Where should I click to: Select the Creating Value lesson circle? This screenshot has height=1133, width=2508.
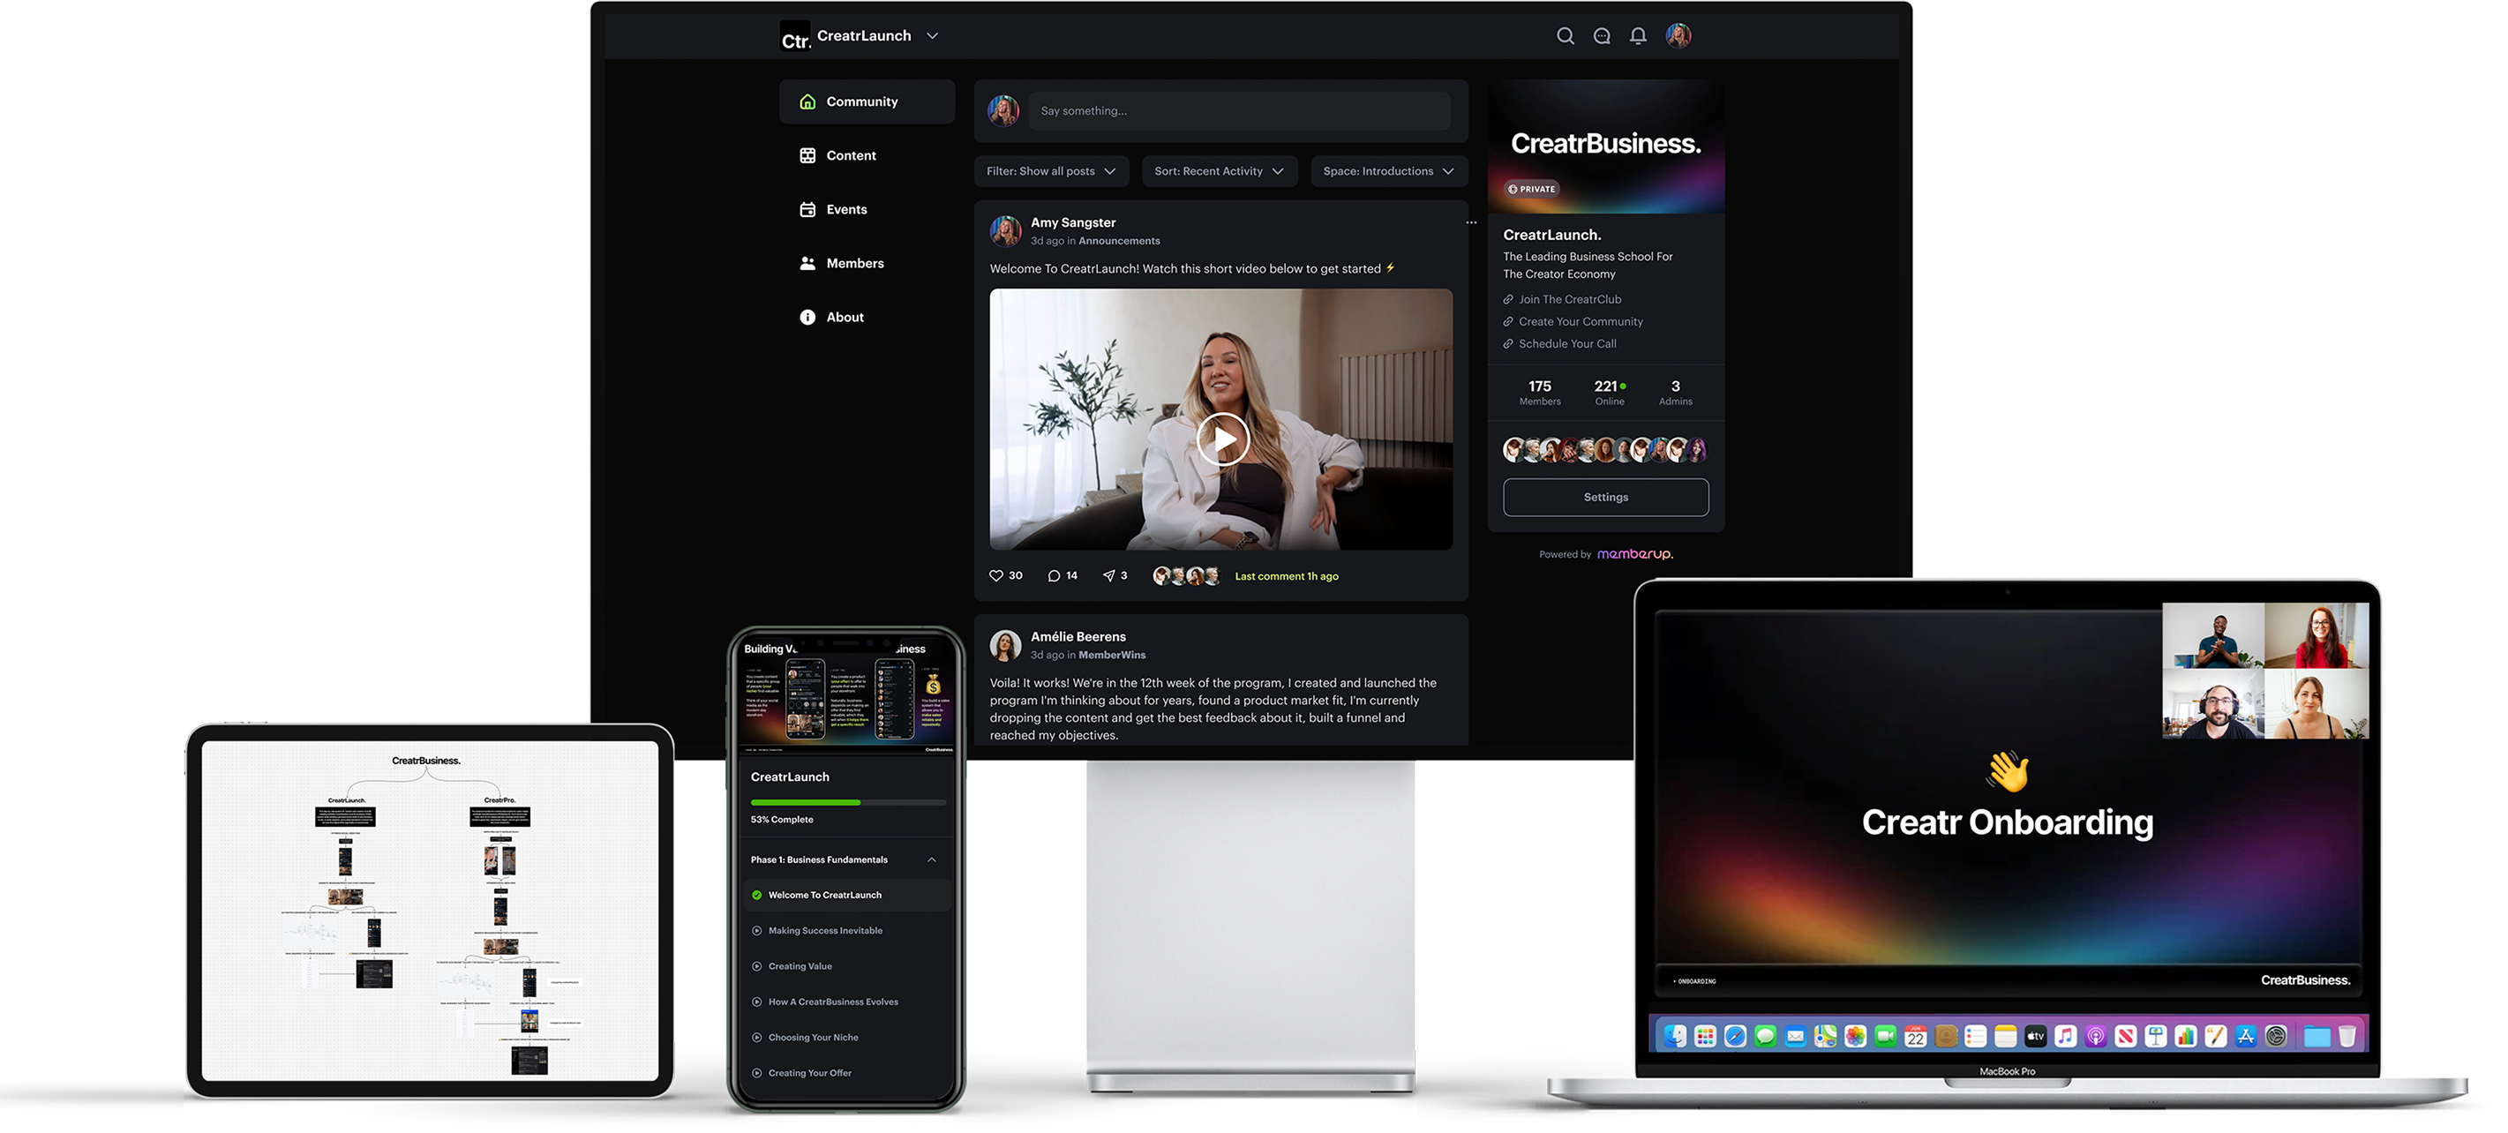756,966
